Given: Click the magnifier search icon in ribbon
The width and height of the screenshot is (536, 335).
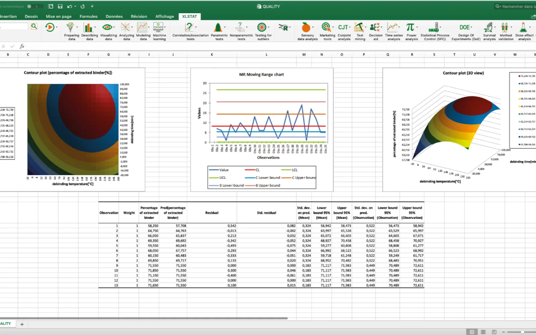Looking at the screenshot, I should coord(34,26).
